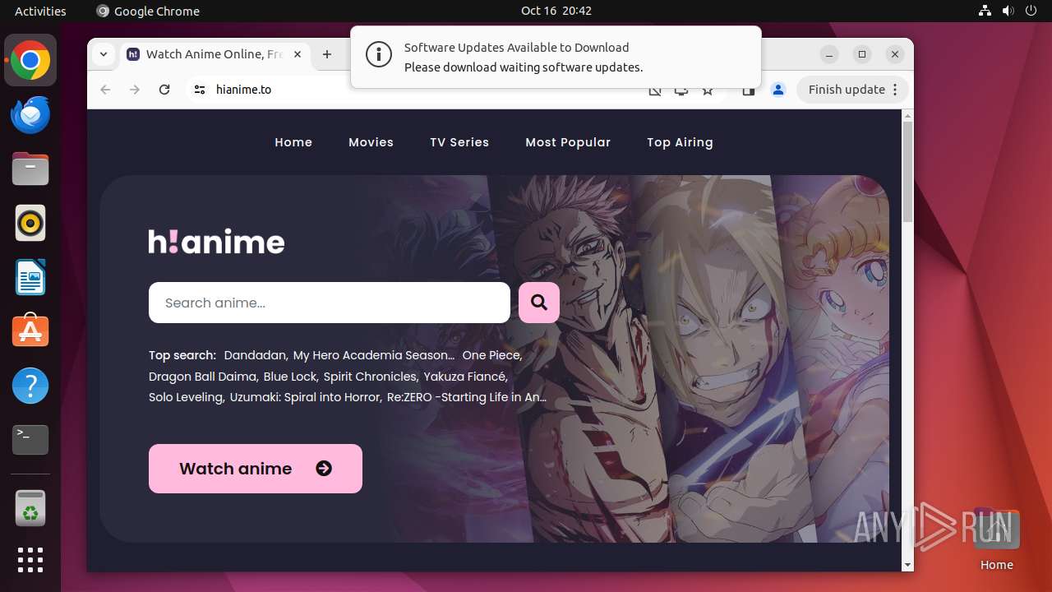Viewport: 1052px width, 592px height.
Task: Click the pink search magnifier button
Action: click(x=539, y=303)
